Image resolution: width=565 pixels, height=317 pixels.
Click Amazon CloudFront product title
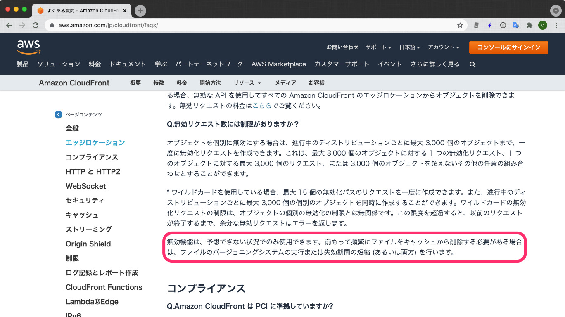pos(74,83)
